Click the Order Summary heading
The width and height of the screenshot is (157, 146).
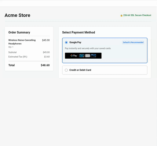(19, 32)
